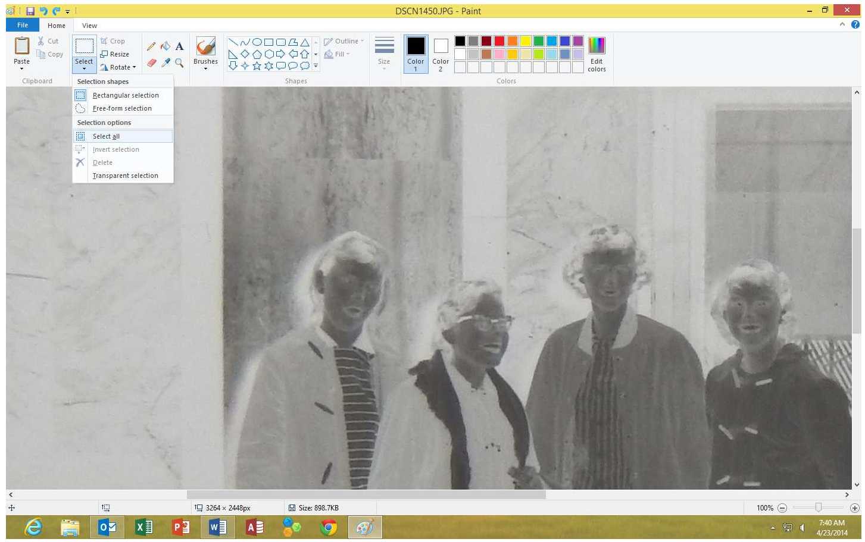Collapse the Select dropdown arrow
This screenshot has width=865, height=542.
(x=84, y=68)
